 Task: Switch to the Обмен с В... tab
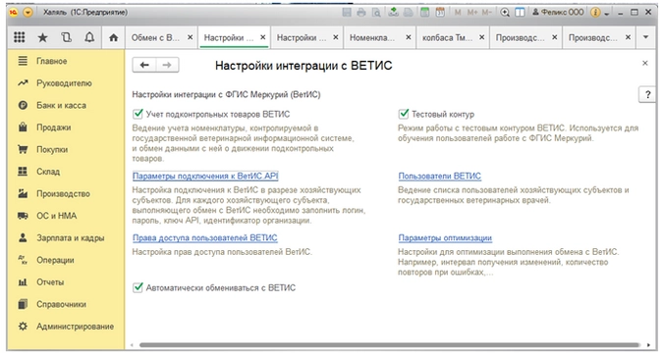(x=156, y=37)
